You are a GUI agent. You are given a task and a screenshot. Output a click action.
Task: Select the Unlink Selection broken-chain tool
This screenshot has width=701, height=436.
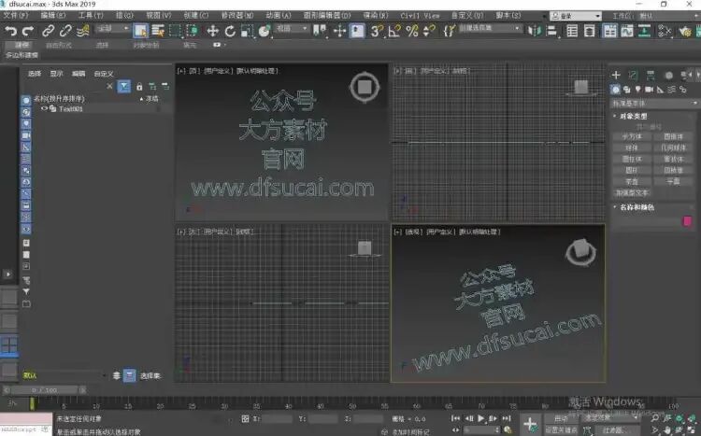[65, 31]
